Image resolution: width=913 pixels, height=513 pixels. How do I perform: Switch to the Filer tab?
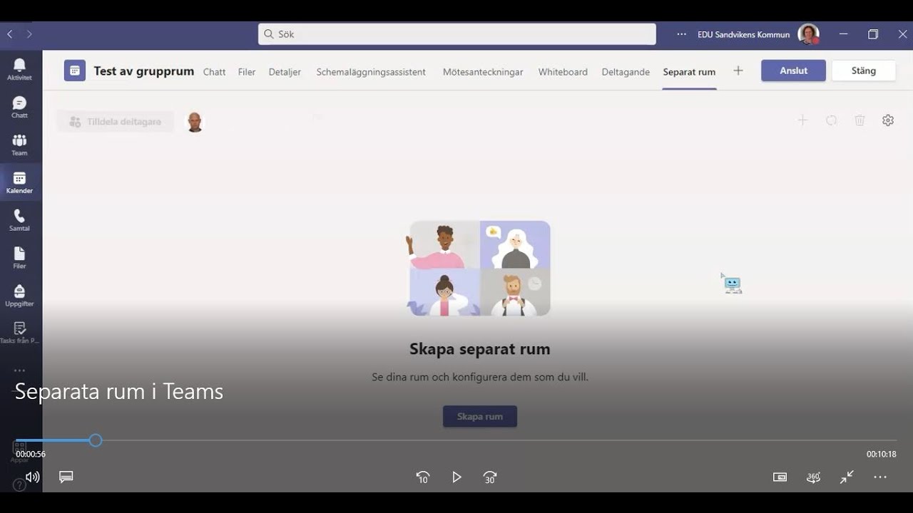(x=247, y=72)
